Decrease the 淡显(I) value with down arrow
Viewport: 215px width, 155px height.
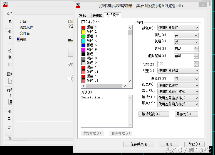tap(196, 65)
